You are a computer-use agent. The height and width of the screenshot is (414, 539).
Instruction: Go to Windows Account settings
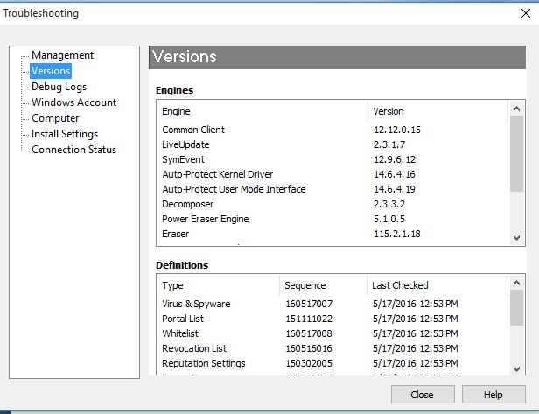point(73,102)
